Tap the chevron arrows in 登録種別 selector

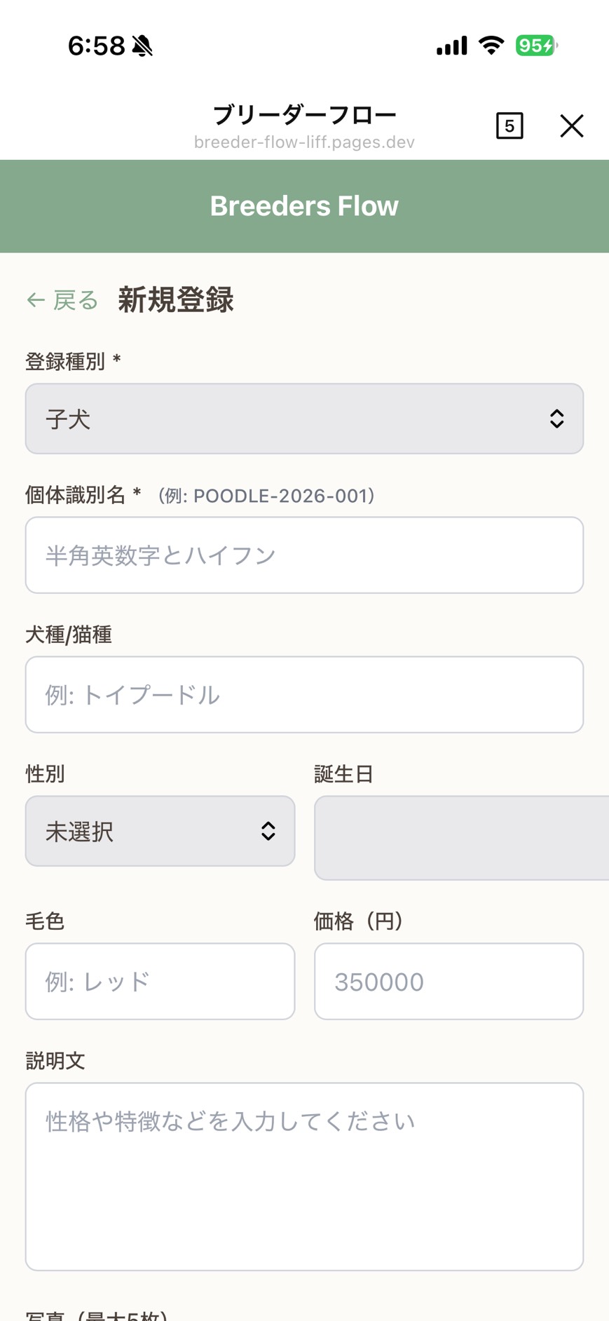pos(556,419)
